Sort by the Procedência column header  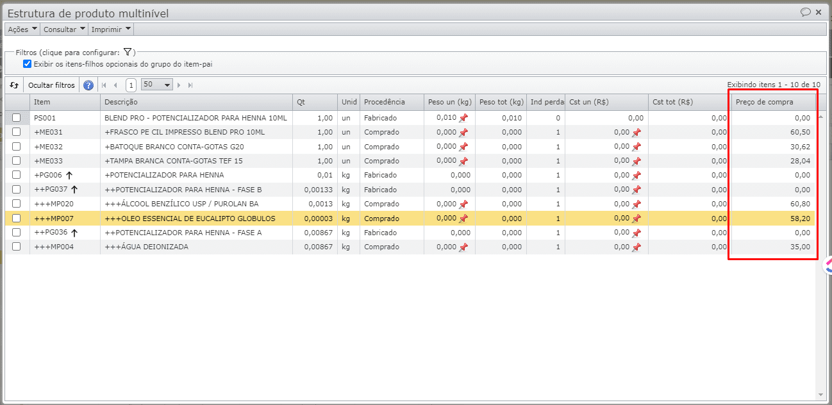(392, 102)
